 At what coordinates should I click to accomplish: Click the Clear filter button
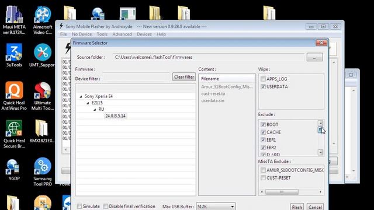tap(184, 77)
